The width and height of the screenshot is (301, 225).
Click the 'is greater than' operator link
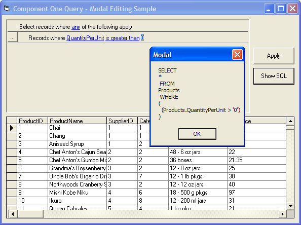click(123, 38)
